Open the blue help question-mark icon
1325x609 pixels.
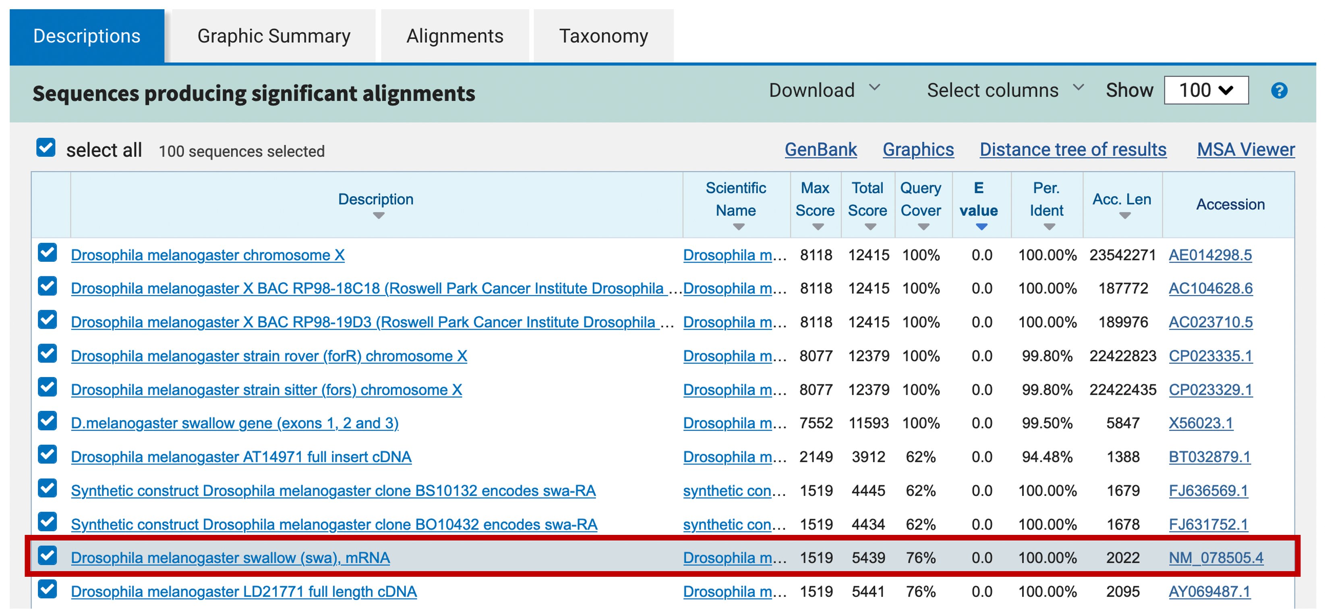click(x=1279, y=91)
